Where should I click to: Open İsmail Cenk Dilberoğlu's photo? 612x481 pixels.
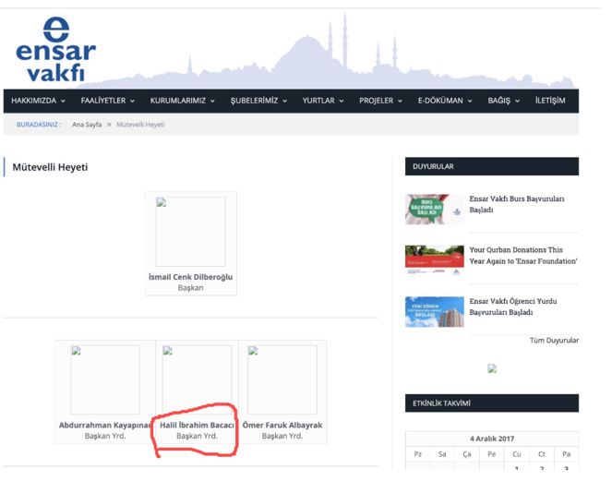(x=190, y=232)
